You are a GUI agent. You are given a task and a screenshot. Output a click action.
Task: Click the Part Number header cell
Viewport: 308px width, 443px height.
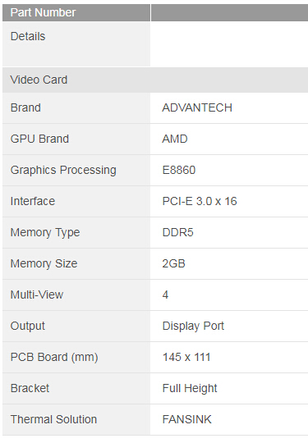[x=76, y=12]
